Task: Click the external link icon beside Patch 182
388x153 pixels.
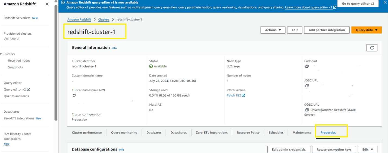Action: click(243, 95)
